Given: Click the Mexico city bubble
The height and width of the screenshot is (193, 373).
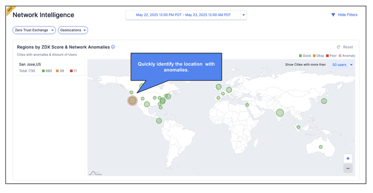Looking at the screenshot, I should (159, 121).
